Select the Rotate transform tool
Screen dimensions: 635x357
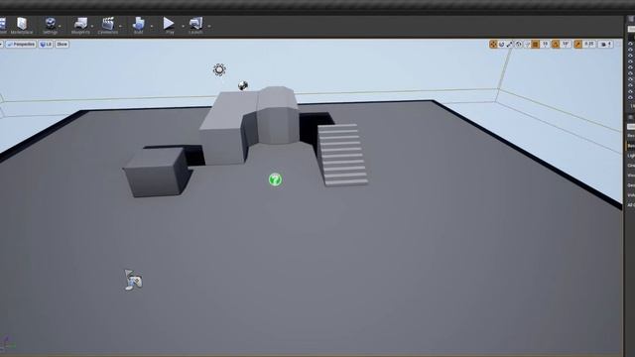point(501,44)
